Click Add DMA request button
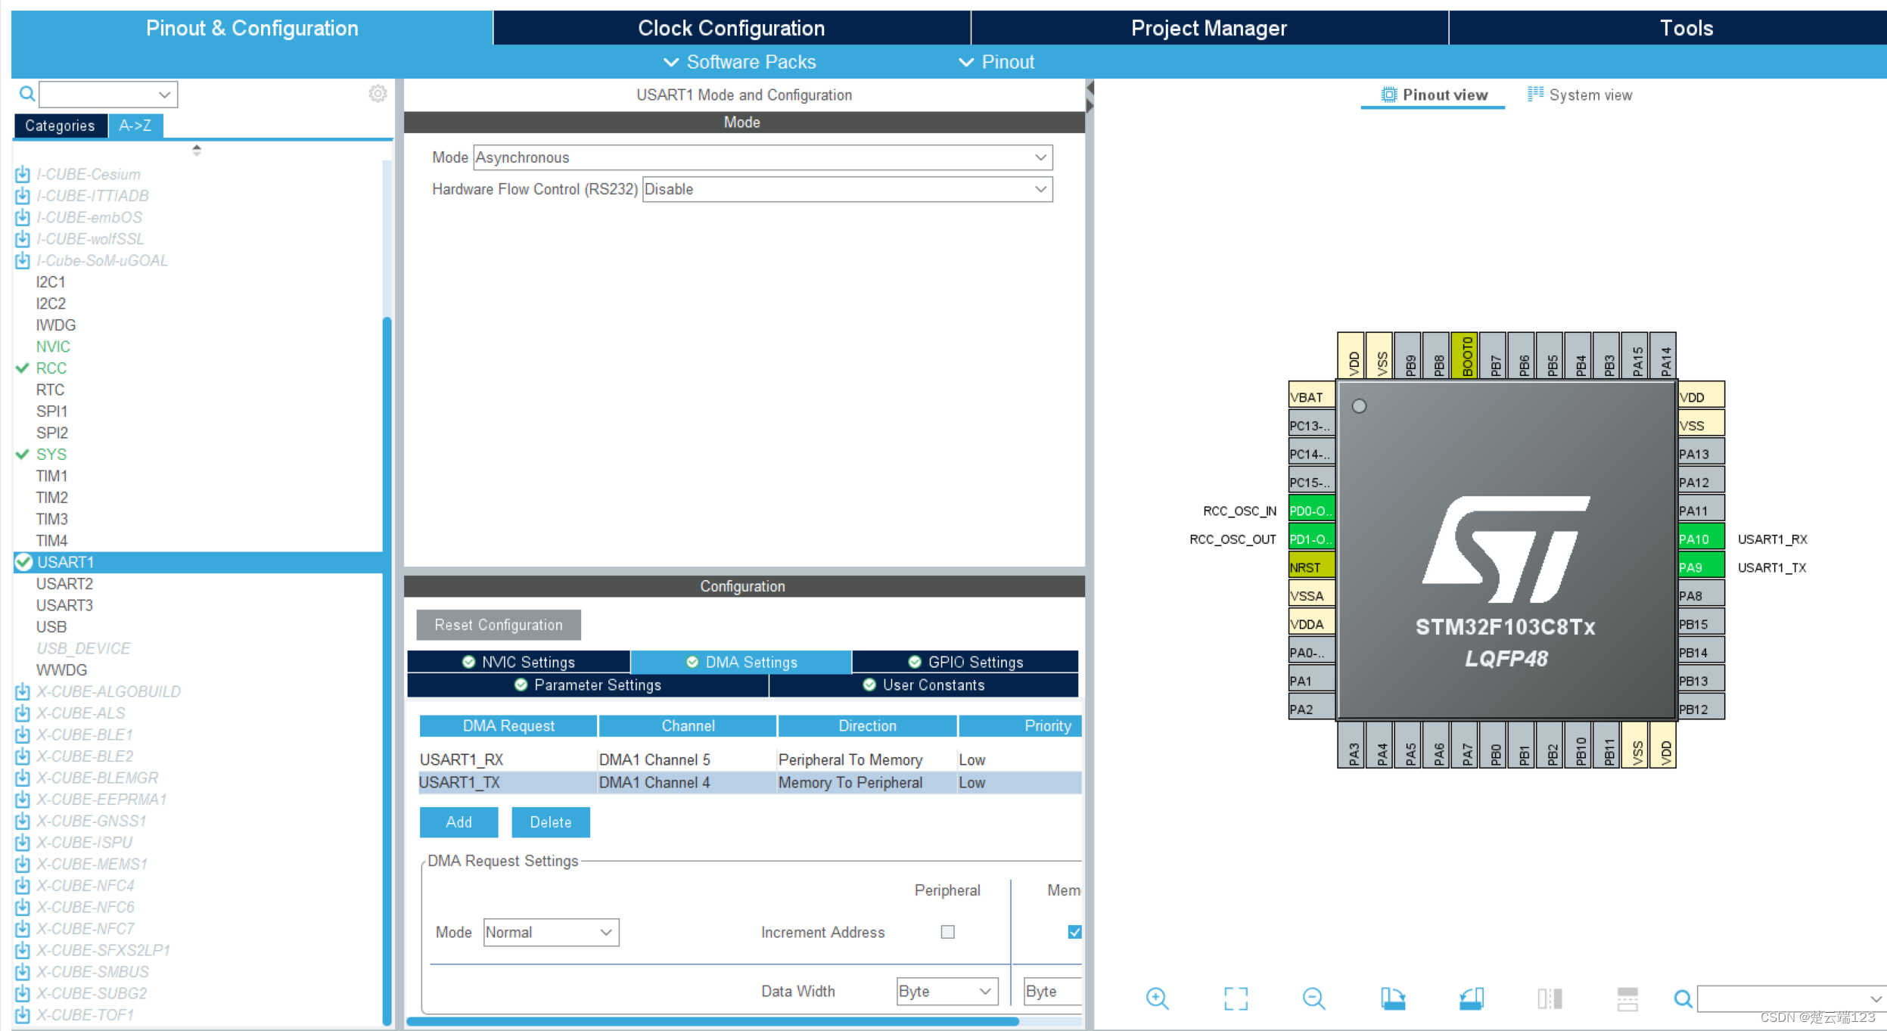 coord(459,822)
